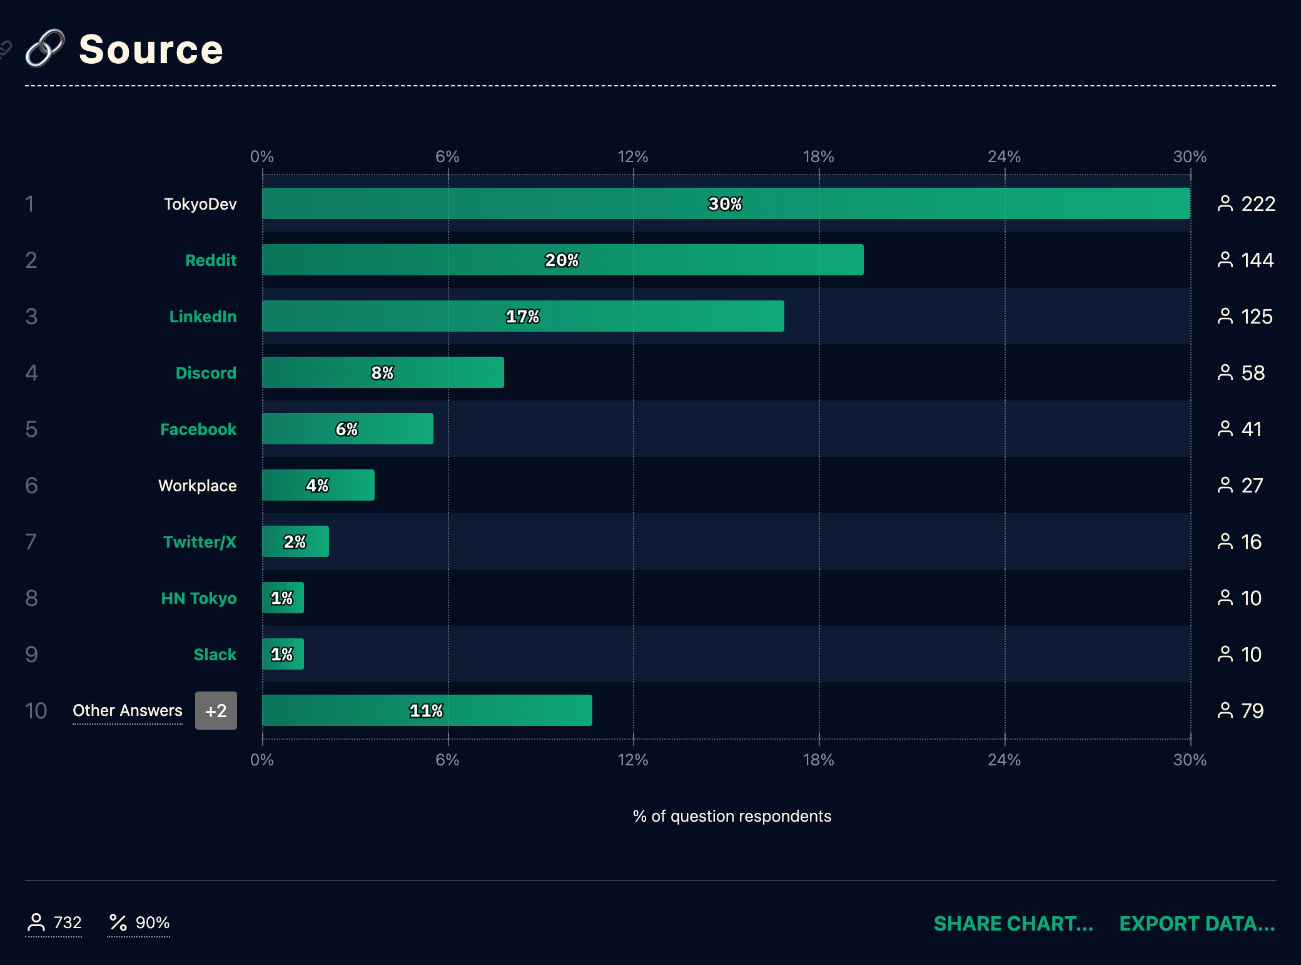Click the respondent icon beside 144
This screenshot has width=1301, height=965.
coord(1225,260)
